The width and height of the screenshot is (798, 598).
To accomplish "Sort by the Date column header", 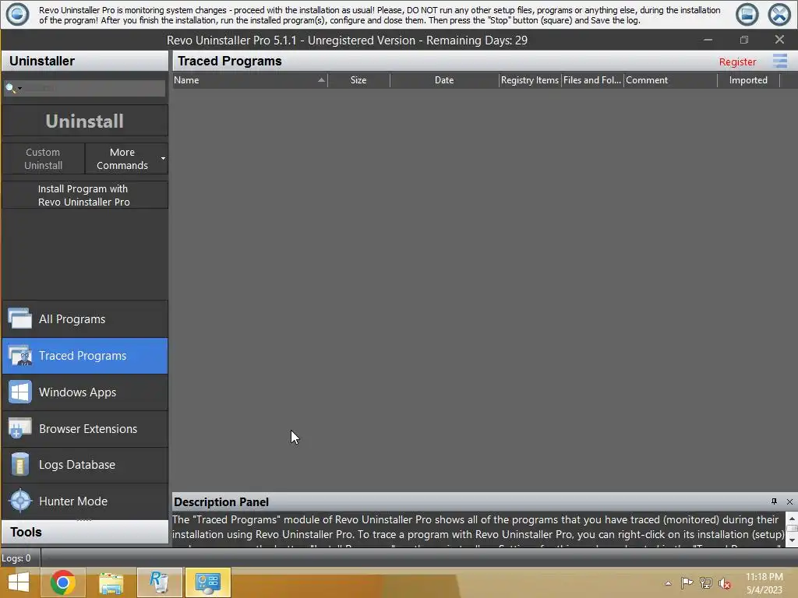I will pyautogui.click(x=443, y=80).
